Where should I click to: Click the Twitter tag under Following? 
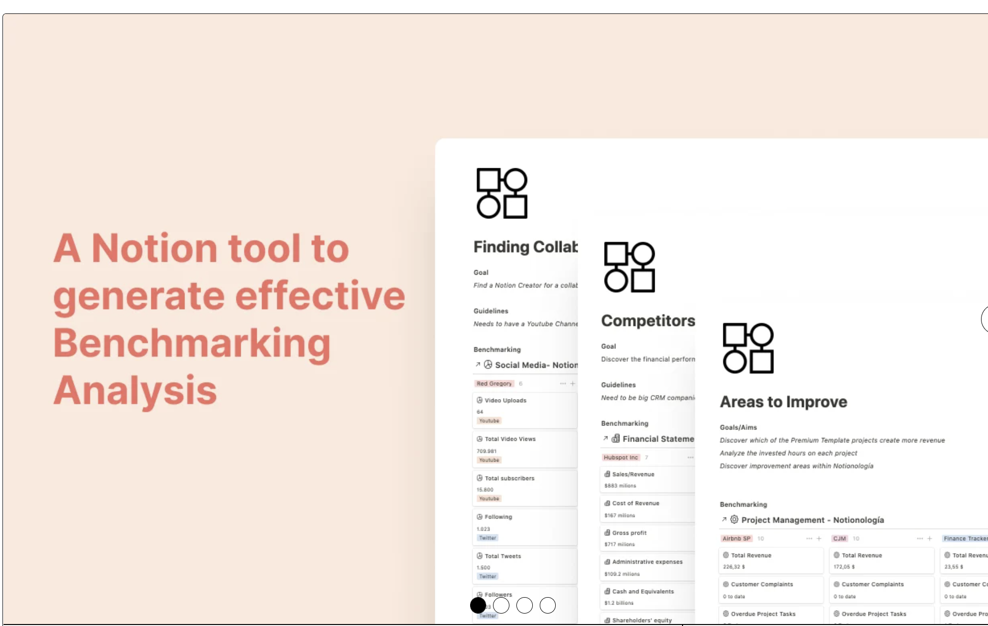coord(488,538)
